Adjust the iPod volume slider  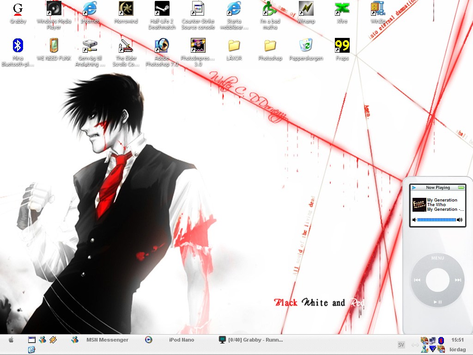437,220
